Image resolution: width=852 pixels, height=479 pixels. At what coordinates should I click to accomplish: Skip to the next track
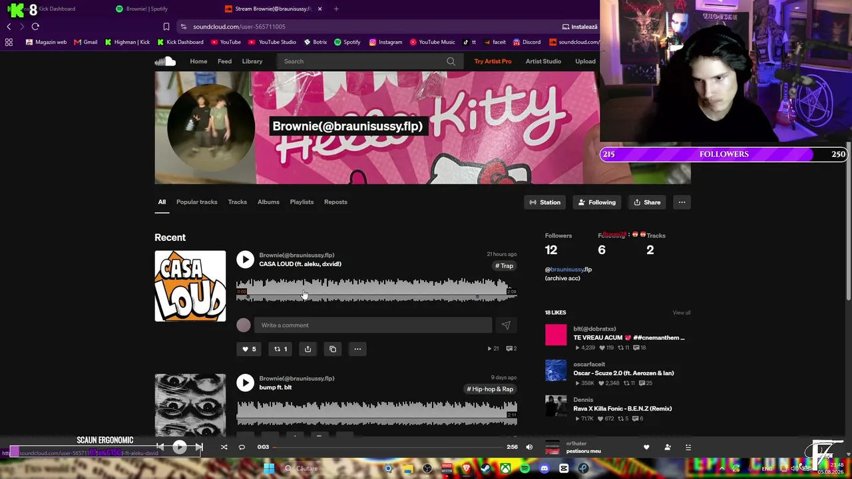pos(198,447)
